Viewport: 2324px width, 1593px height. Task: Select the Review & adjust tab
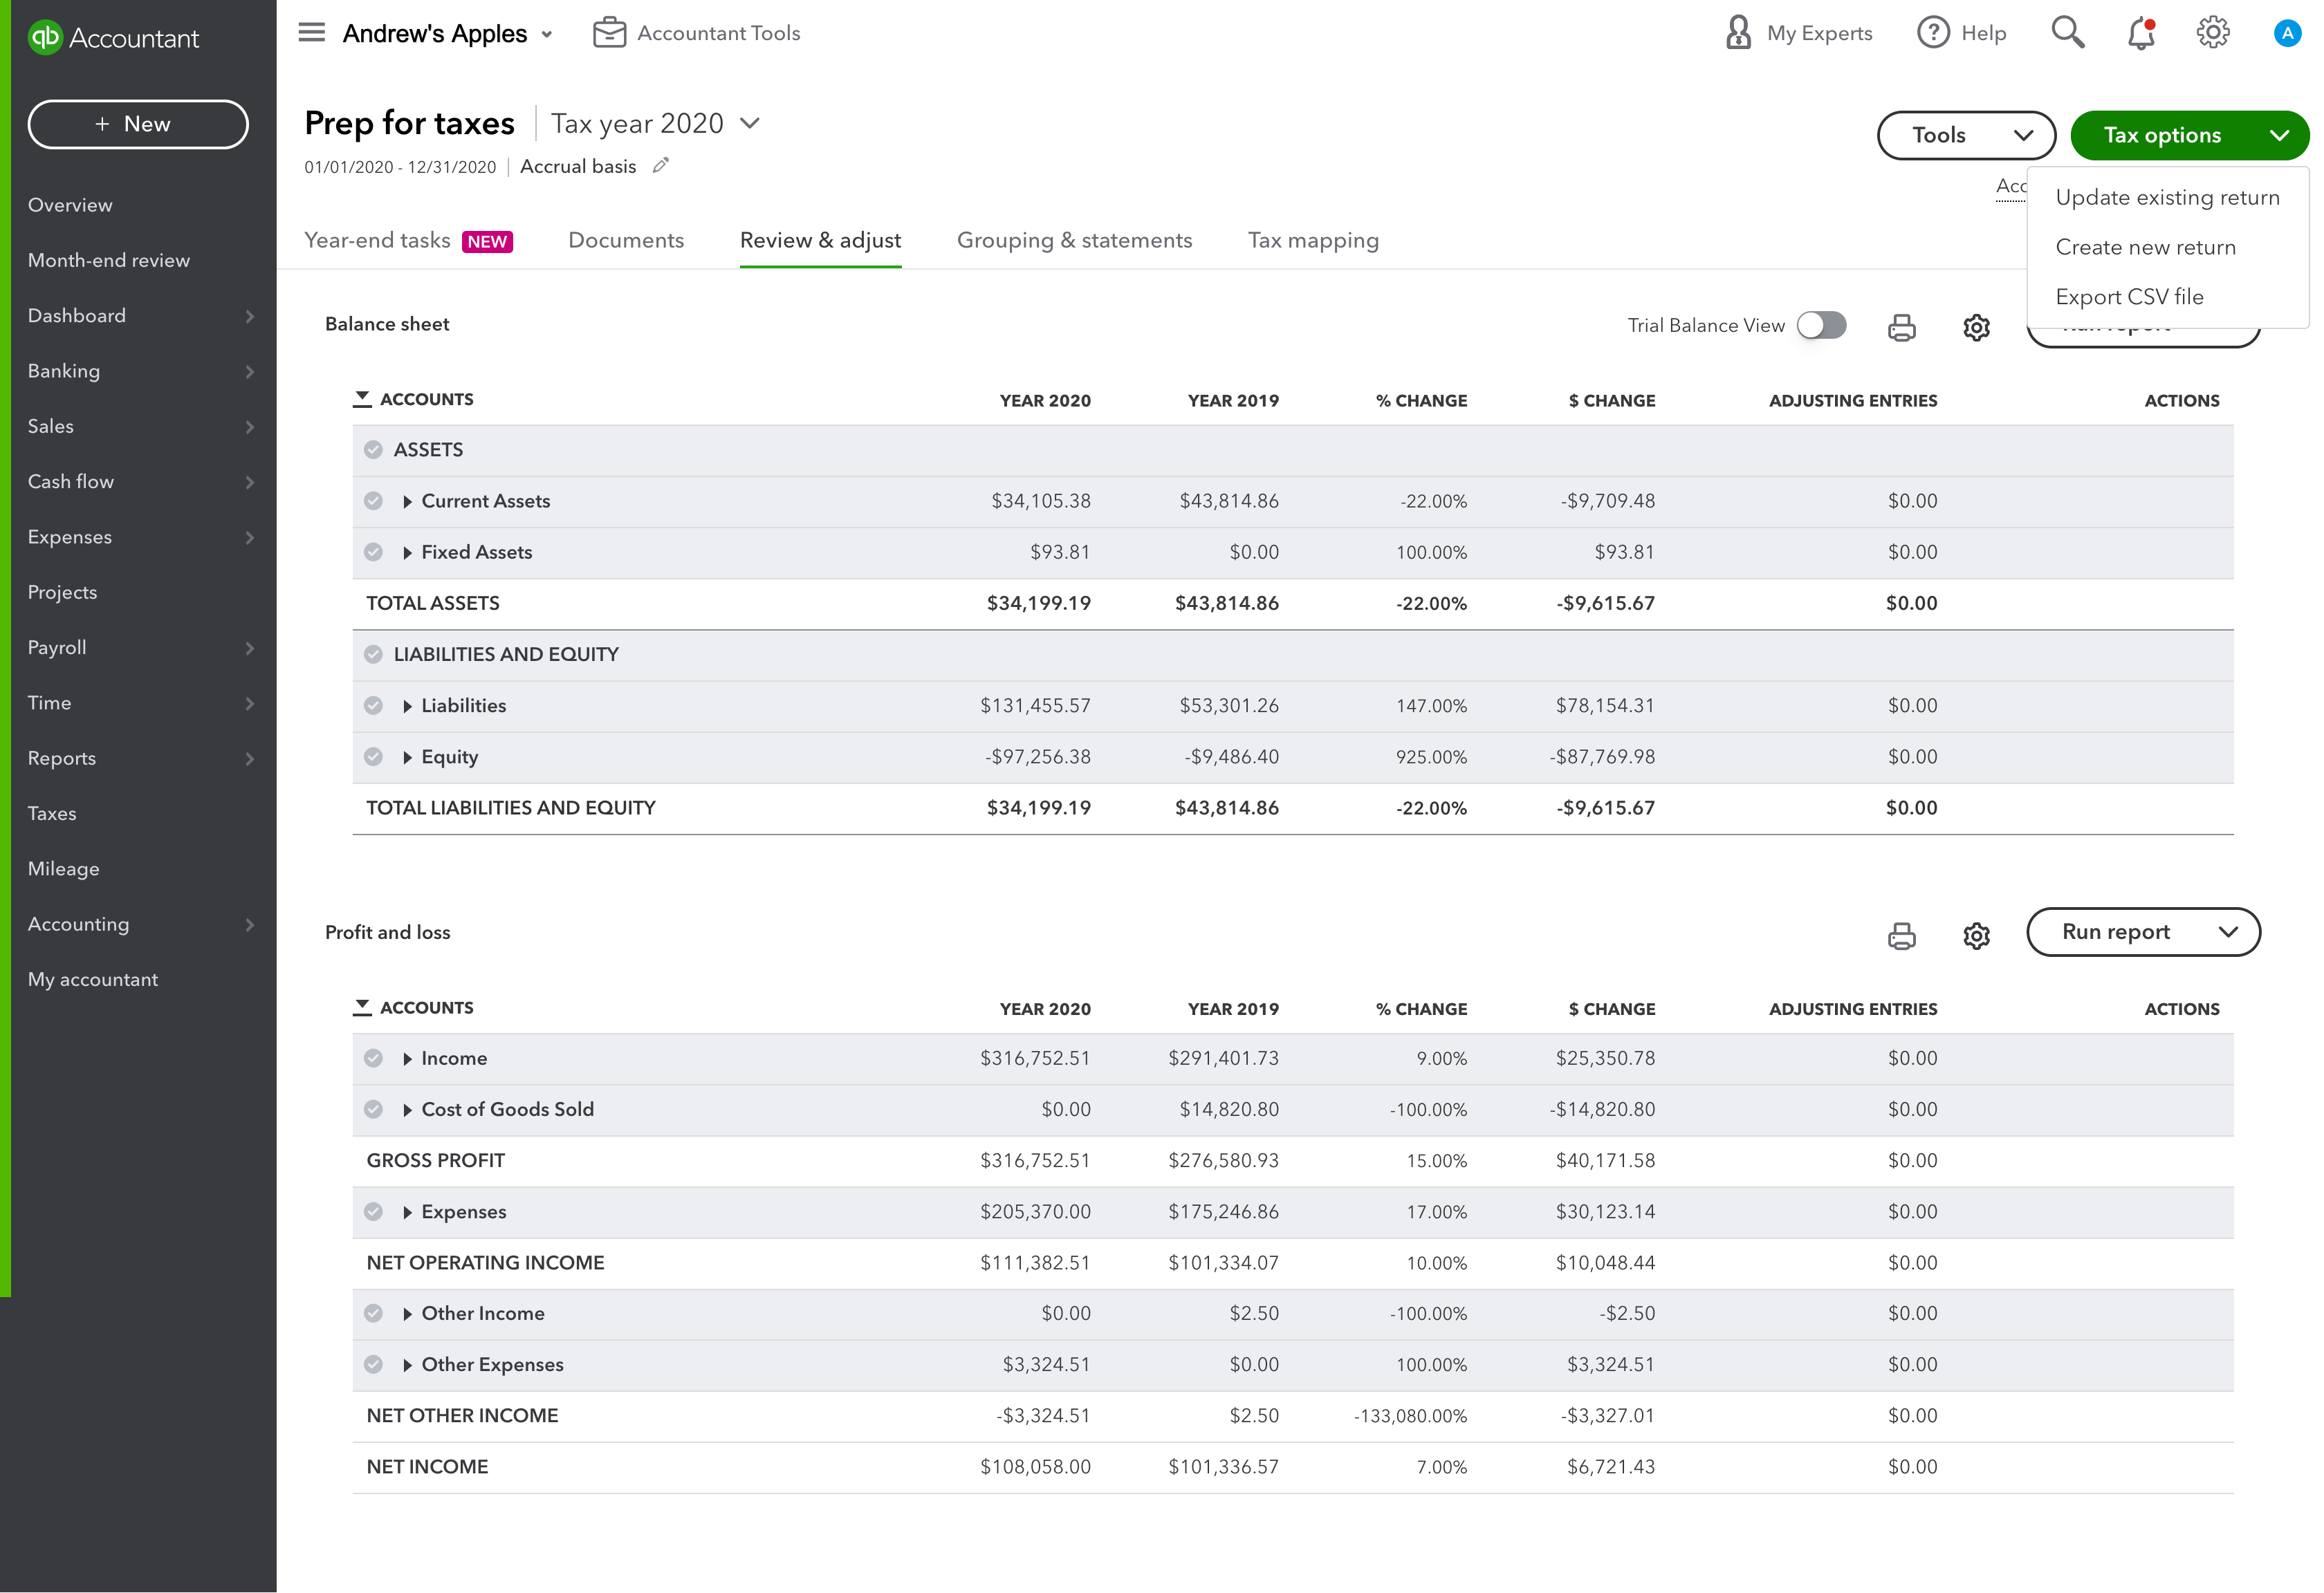pyautogui.click(x=820, y=241)
